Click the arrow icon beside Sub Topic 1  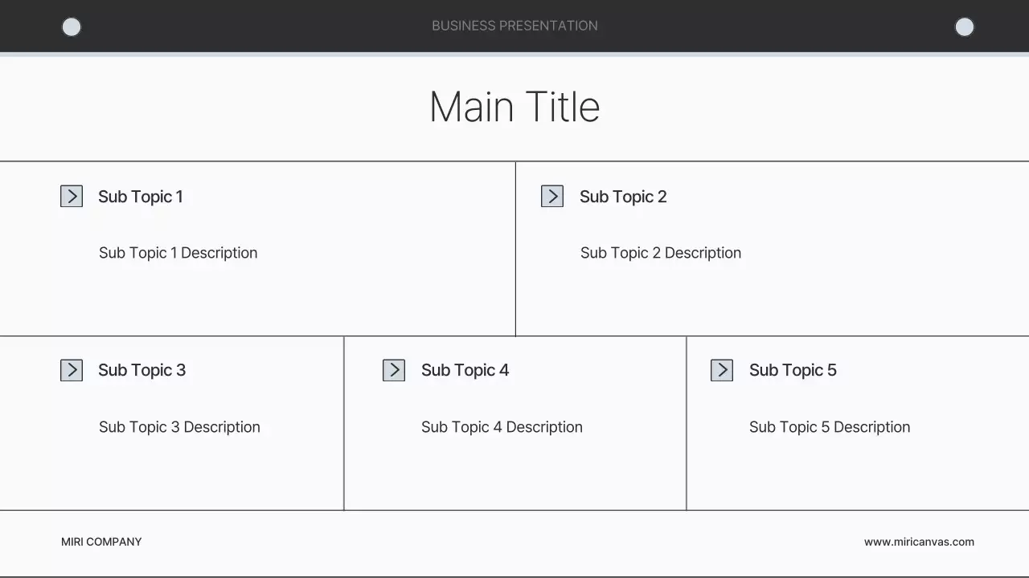(72, 197)
